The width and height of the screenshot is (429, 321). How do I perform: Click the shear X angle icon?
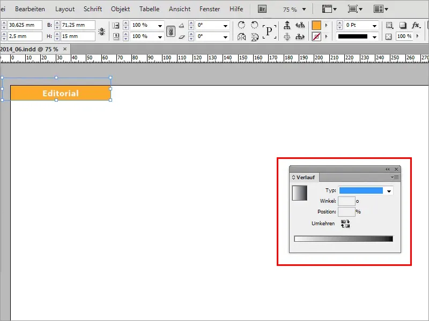click(x=182, y=36)
